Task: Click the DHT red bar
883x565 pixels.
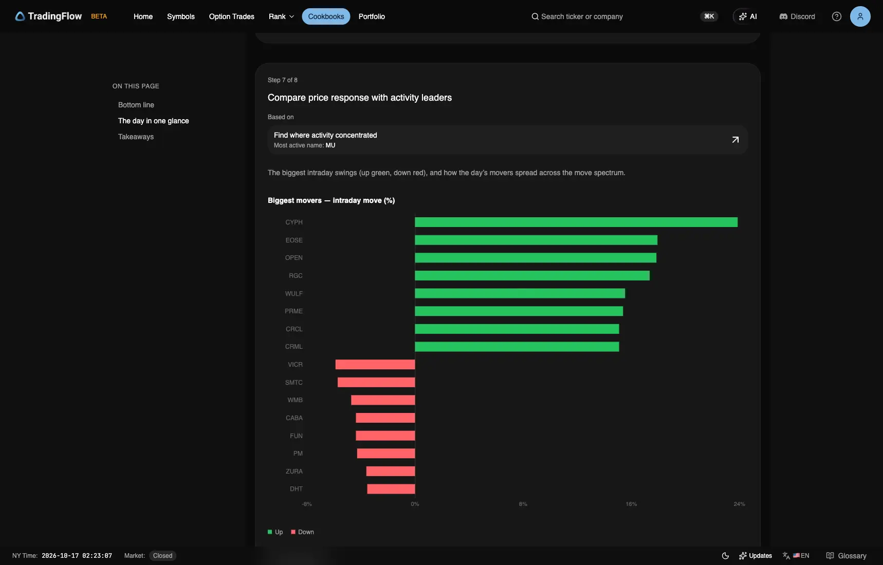Action: (391, 489)
